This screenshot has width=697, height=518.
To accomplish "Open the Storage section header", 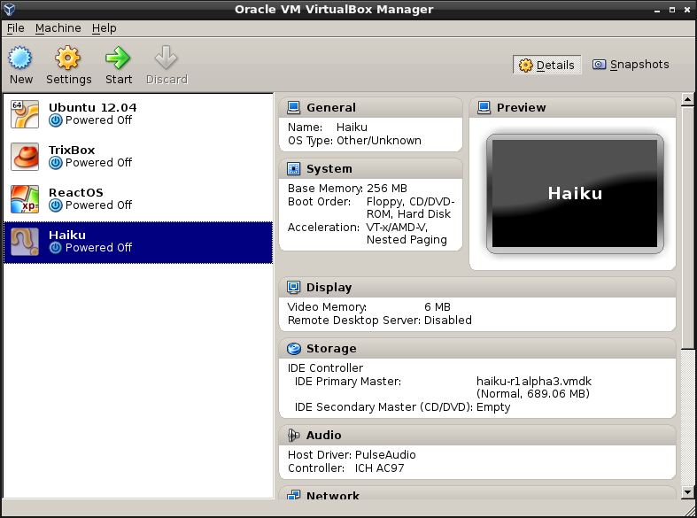I will [x=477, y=349].
